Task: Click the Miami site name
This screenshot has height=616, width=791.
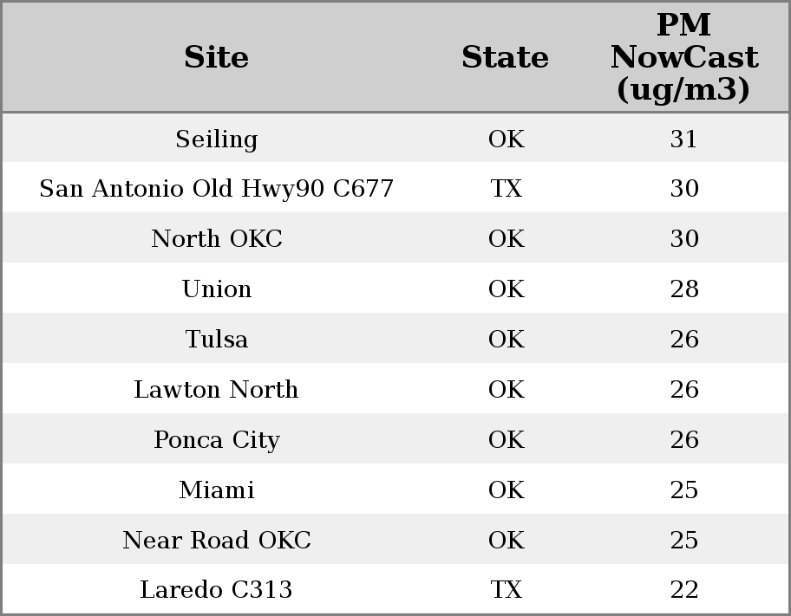Action: pos(216,490)
